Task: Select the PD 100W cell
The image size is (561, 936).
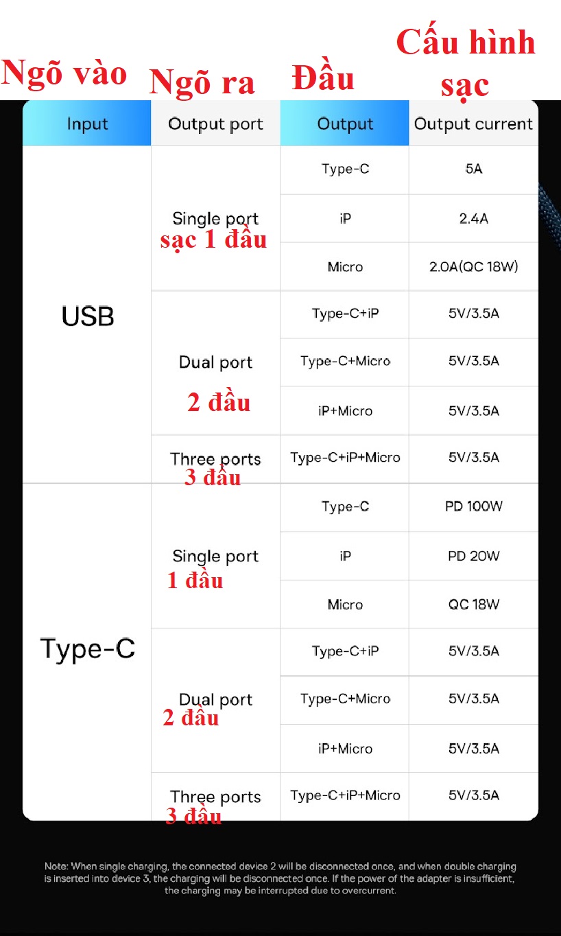Action: pos(473,506)
